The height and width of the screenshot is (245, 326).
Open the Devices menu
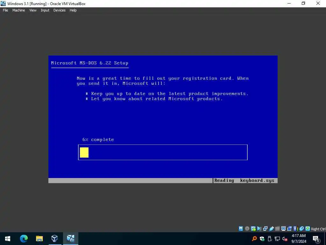pyautogui.click(x=60, y=10)
